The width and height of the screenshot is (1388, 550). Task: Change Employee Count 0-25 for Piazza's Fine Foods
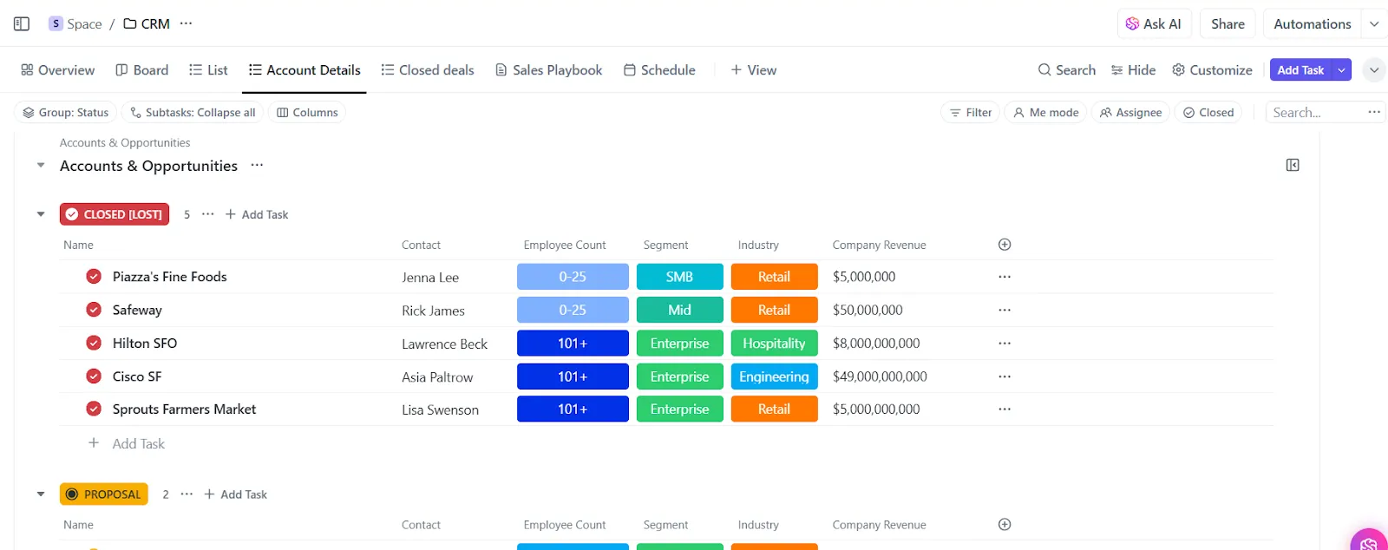coord(573,277)
